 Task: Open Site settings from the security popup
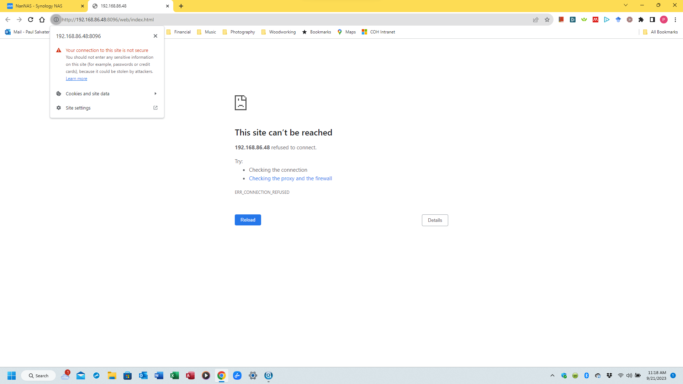click(78, 107)
